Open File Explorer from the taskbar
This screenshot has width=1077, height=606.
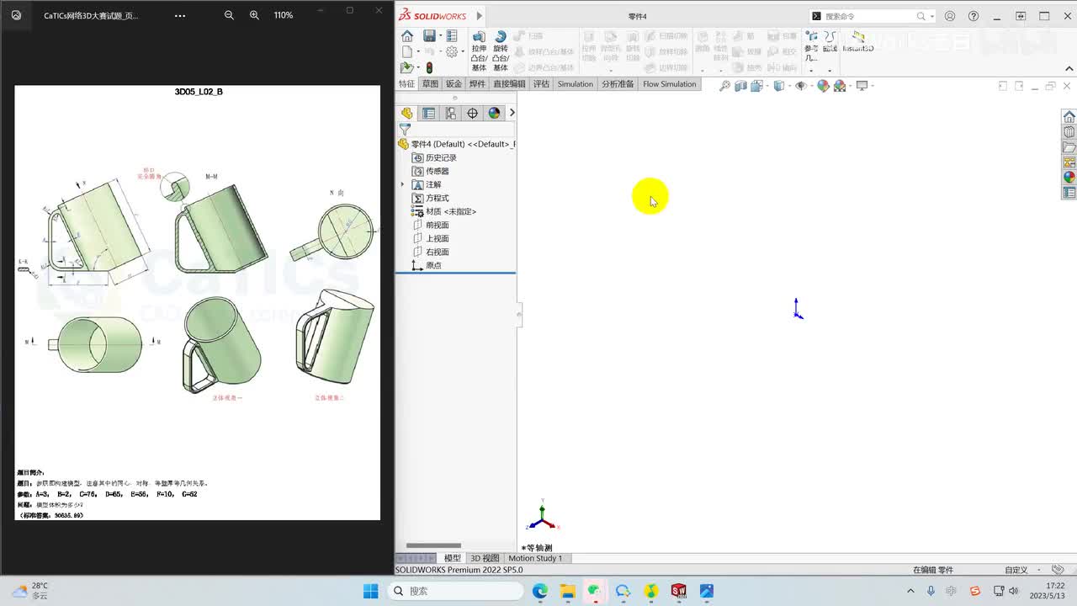[568, 591]
